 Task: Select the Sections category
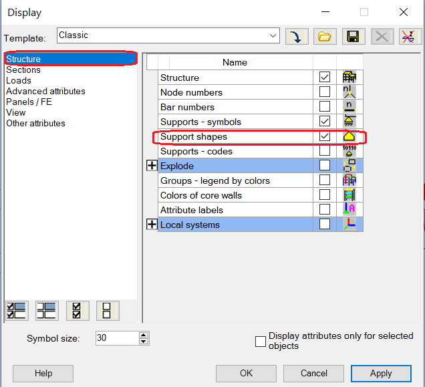[23, 70]
